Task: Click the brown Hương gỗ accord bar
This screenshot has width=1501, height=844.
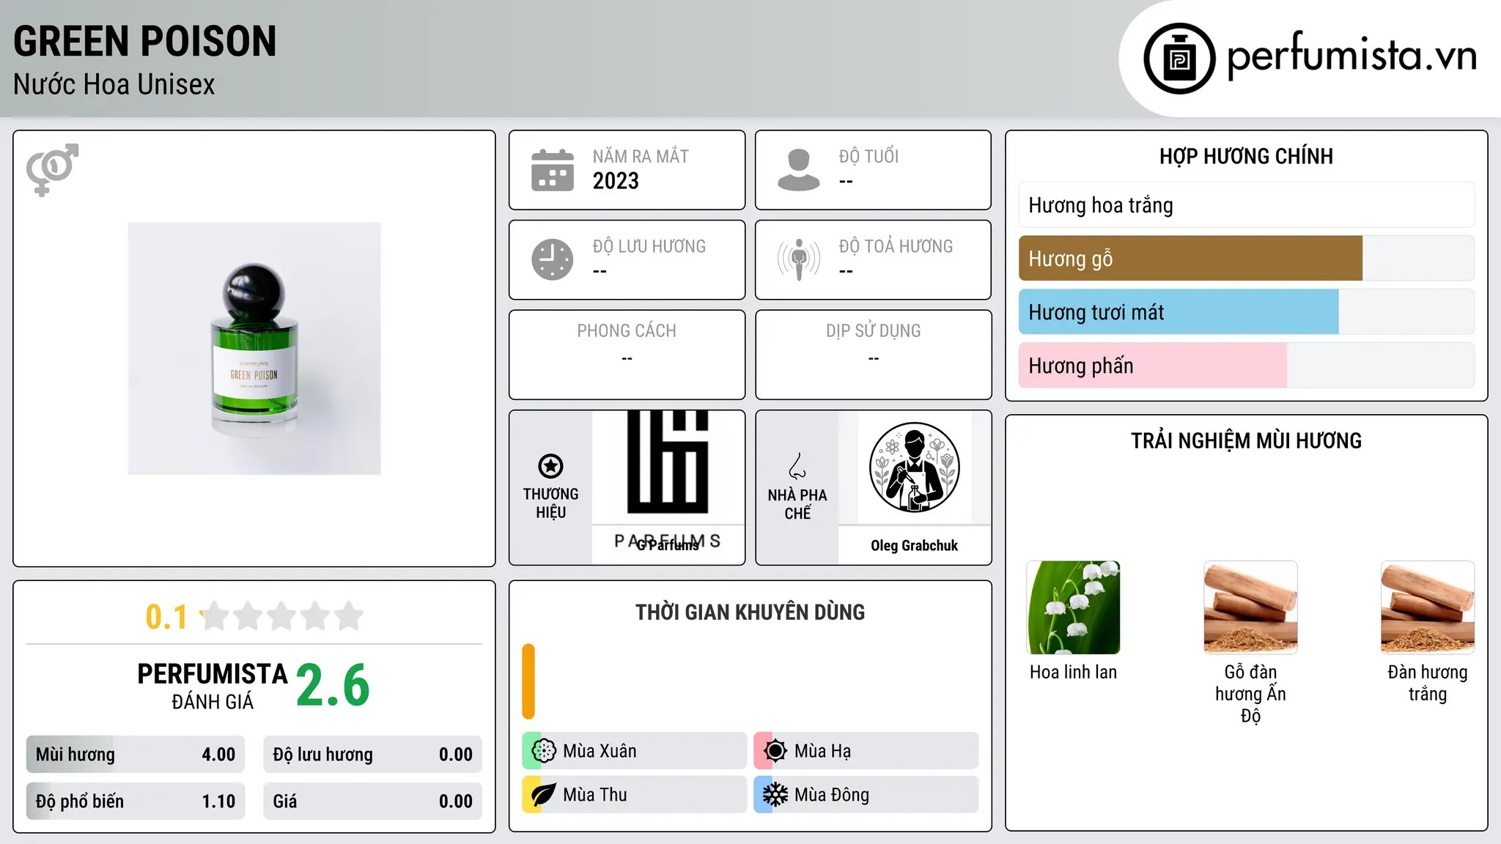Action: point(1247,259)
